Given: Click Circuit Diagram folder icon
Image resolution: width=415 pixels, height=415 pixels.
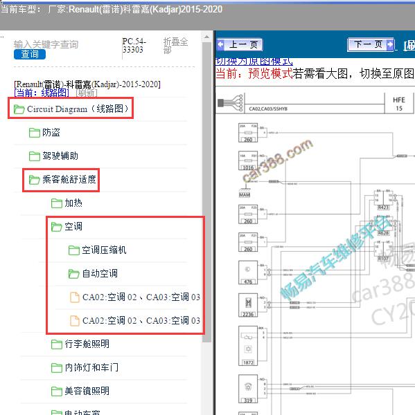Looking at the screenshot, I should pyautogui.click(x=19, y=109).
